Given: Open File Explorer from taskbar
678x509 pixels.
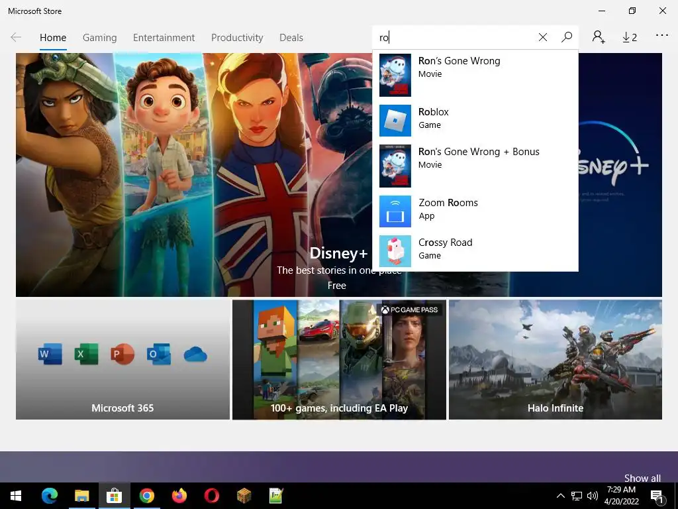Looking at the screenshot, I should (x=81, y=496).
